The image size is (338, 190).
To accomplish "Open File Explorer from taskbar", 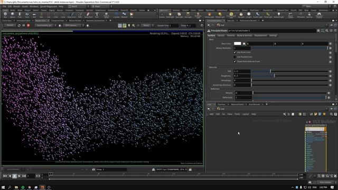I will [16, 187].
